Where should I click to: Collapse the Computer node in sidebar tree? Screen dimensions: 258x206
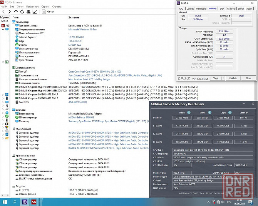3,30
